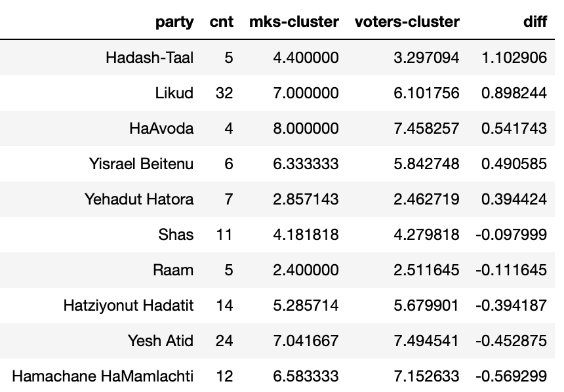Select Hamachane HaMamlachti party cell

pyautogui.click(x=103, y=376)
